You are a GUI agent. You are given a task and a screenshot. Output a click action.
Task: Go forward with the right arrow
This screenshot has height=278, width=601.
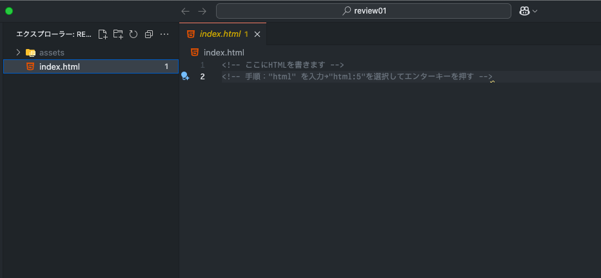[202, 11]
